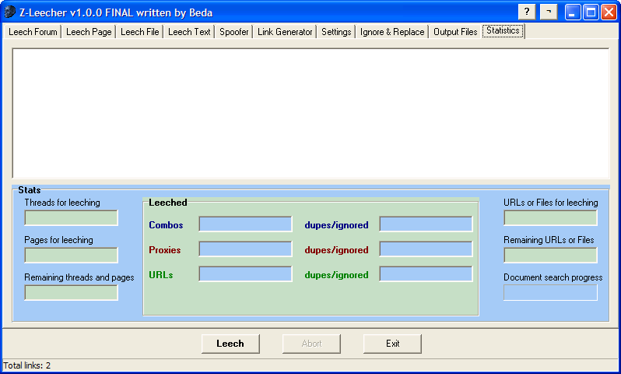Screen dimensions: 621x374
Task: Open the Spoofer tab
Action: click(x=234, y=32)
